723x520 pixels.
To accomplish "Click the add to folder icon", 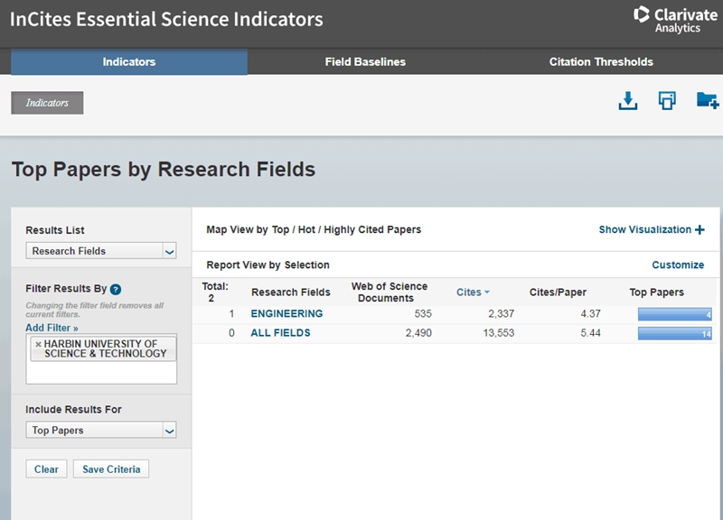I will (x=707, y=101).
